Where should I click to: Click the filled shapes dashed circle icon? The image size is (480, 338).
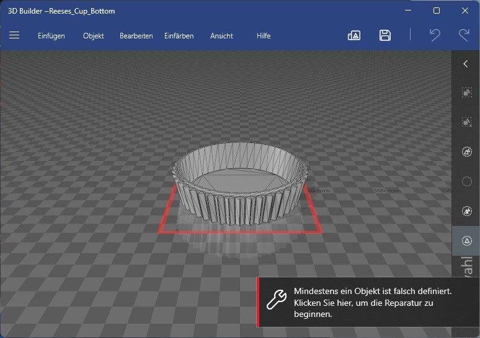[x=466, y=211]
